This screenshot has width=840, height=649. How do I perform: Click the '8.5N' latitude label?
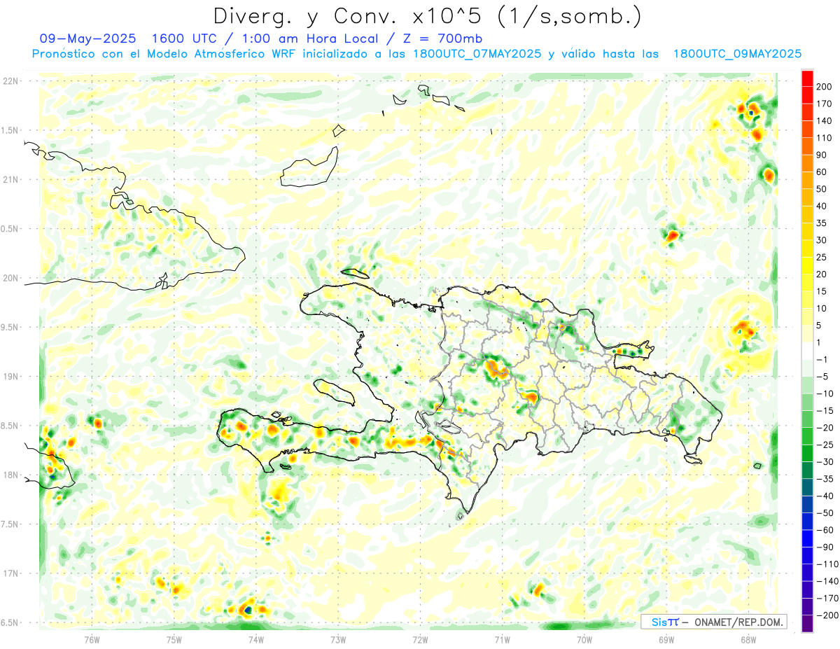[x=10, y=426]
